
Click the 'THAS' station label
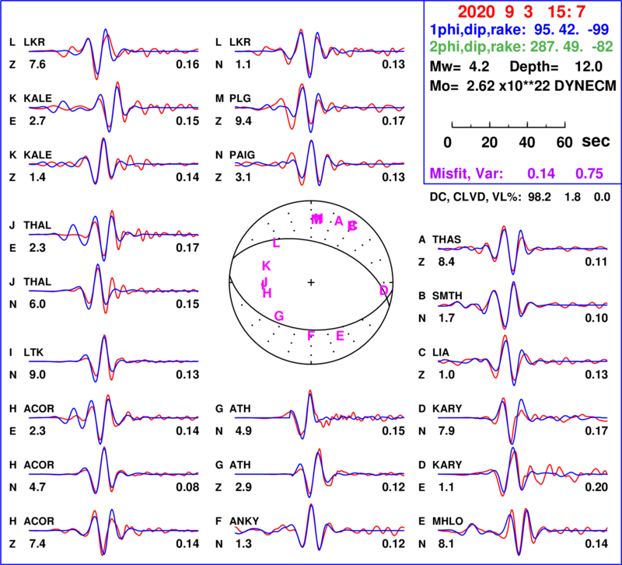446,239
